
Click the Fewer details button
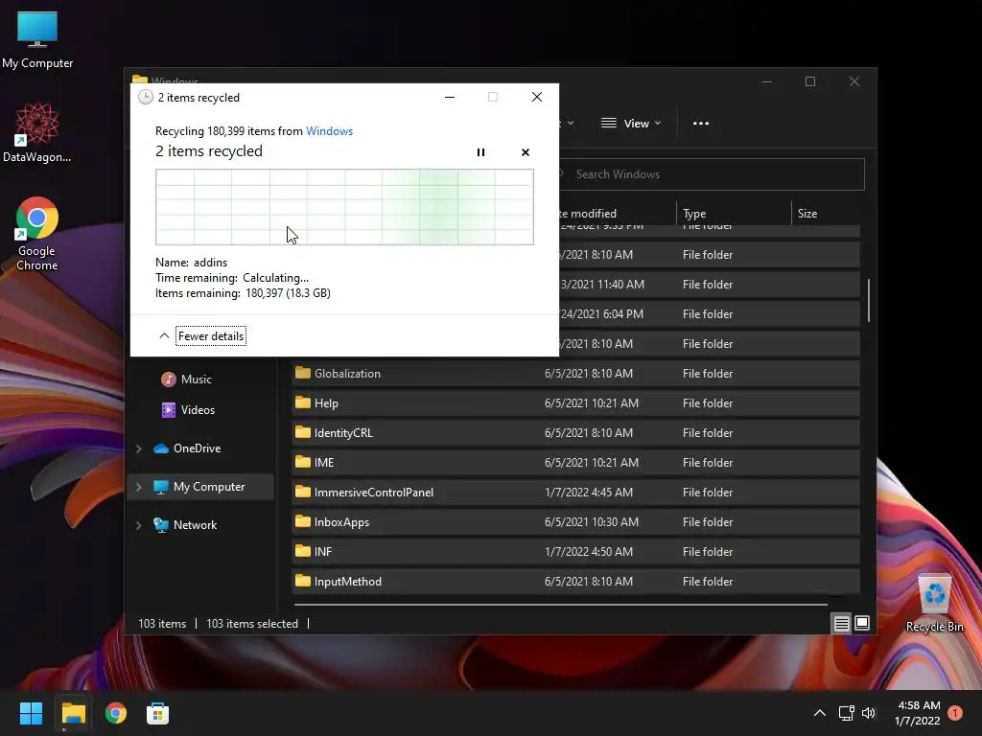point(210,336)
